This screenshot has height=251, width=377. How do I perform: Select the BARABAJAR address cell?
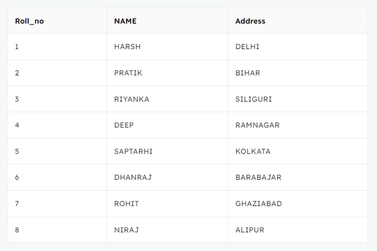pyautogui.click(x=258, y=177)
